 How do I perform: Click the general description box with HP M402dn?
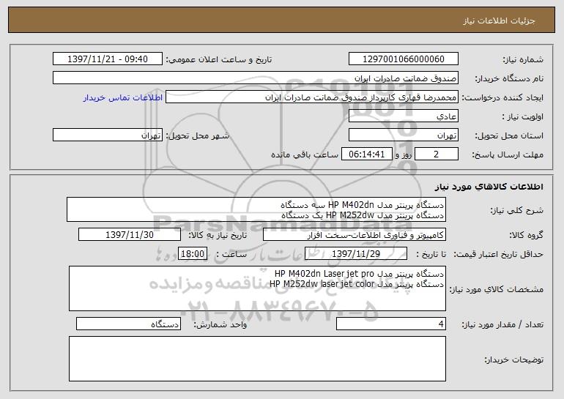256,209
